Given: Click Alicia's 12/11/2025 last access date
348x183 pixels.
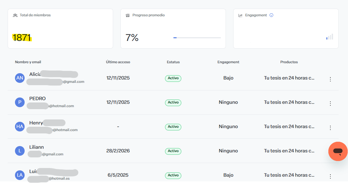Looking at the screenshot, I should [118, 78].
